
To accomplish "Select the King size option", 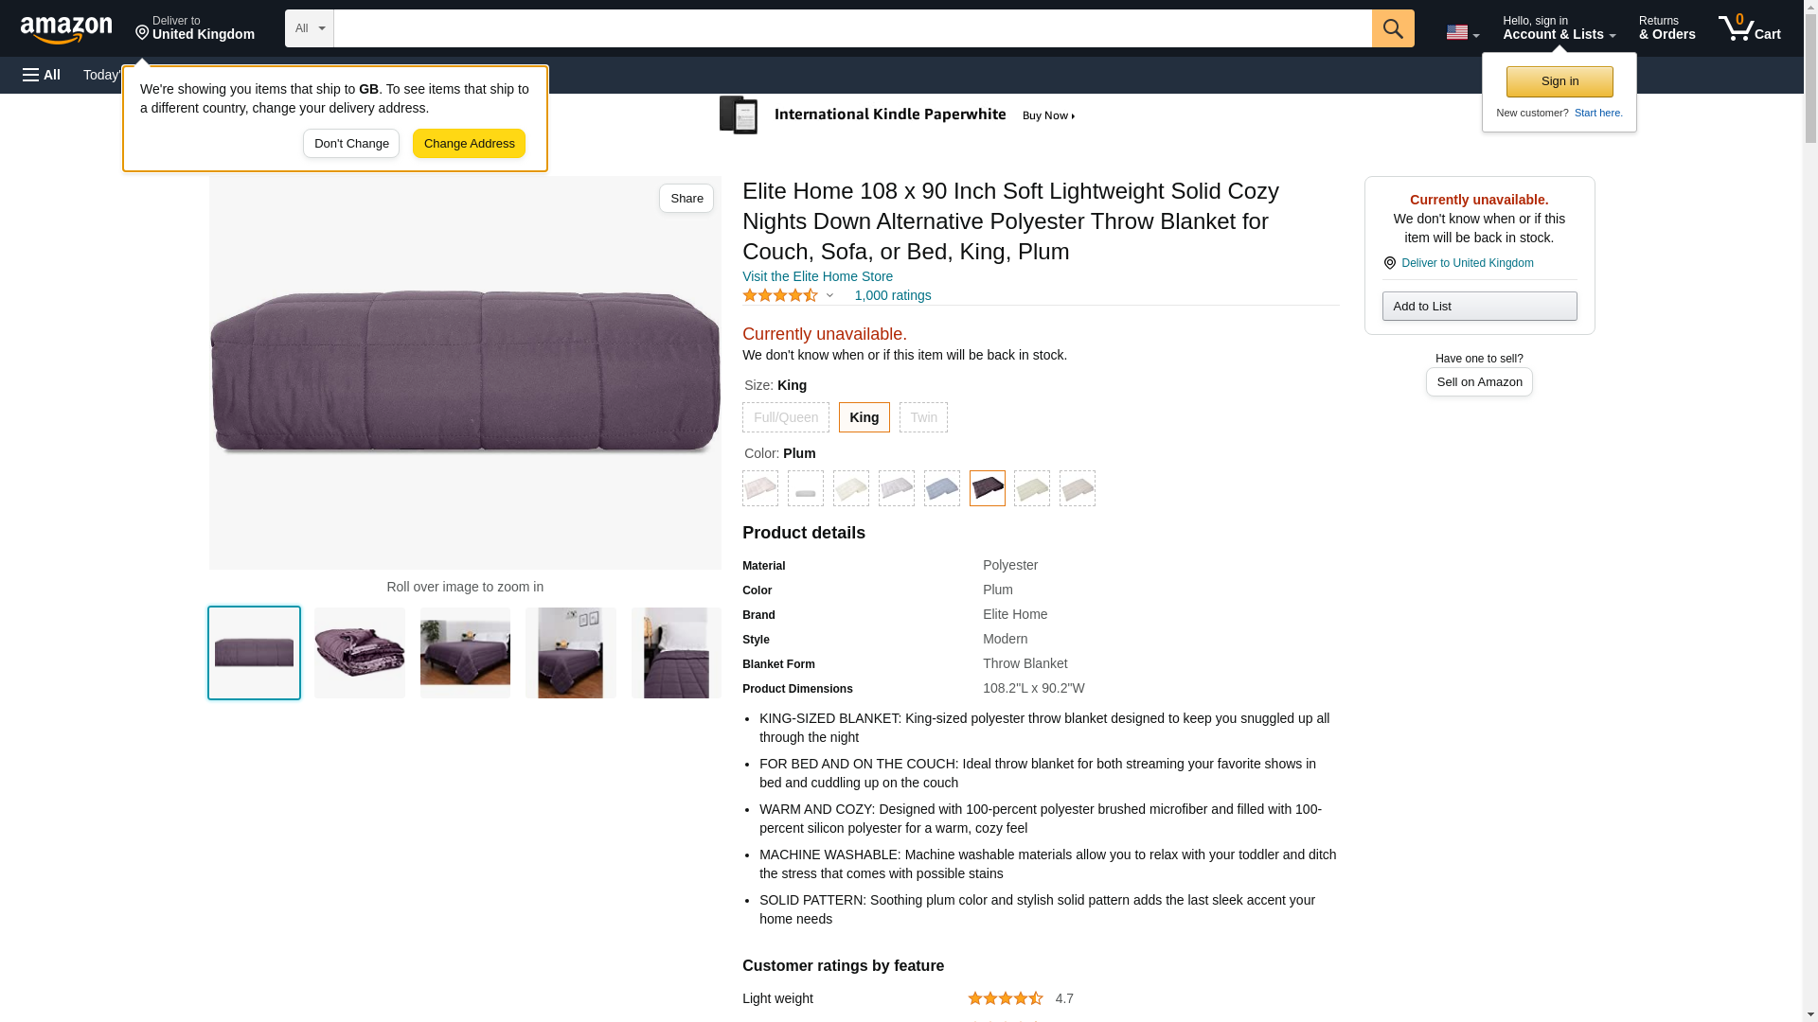I will (x=864, y=417).
